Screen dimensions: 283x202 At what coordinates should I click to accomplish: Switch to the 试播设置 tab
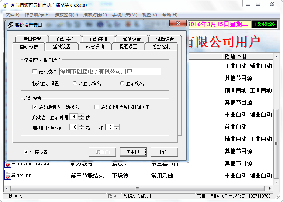pos(165,39)
